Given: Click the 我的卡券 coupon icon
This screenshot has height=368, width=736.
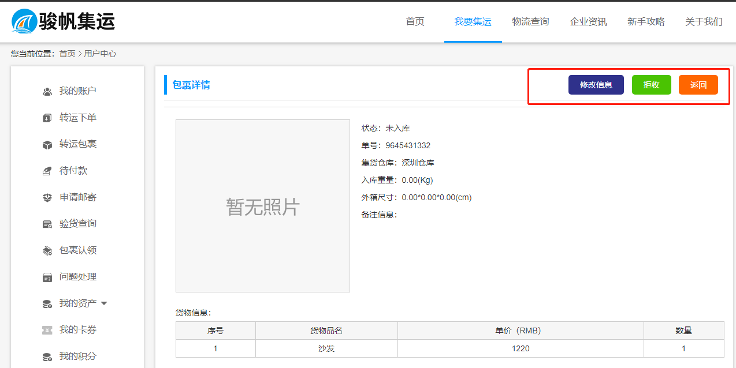Looking at the screenshot, I should [47, 331].
